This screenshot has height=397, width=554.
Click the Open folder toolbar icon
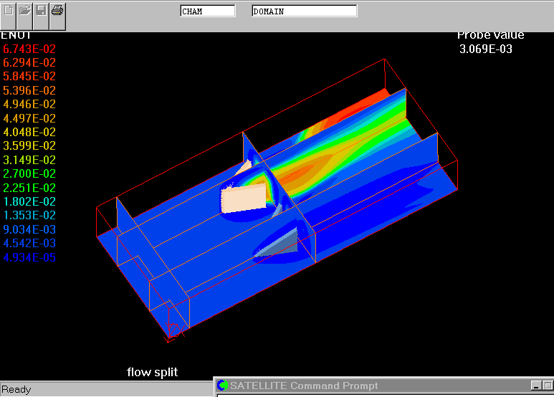point(25,11)
